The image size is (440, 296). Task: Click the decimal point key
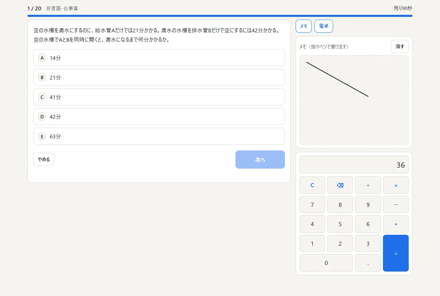tap(368, 263)
